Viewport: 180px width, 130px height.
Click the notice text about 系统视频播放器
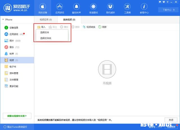(x=75, y=120)
